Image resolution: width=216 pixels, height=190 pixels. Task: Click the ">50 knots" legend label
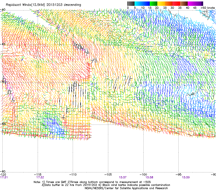click(x=208, y=8)
